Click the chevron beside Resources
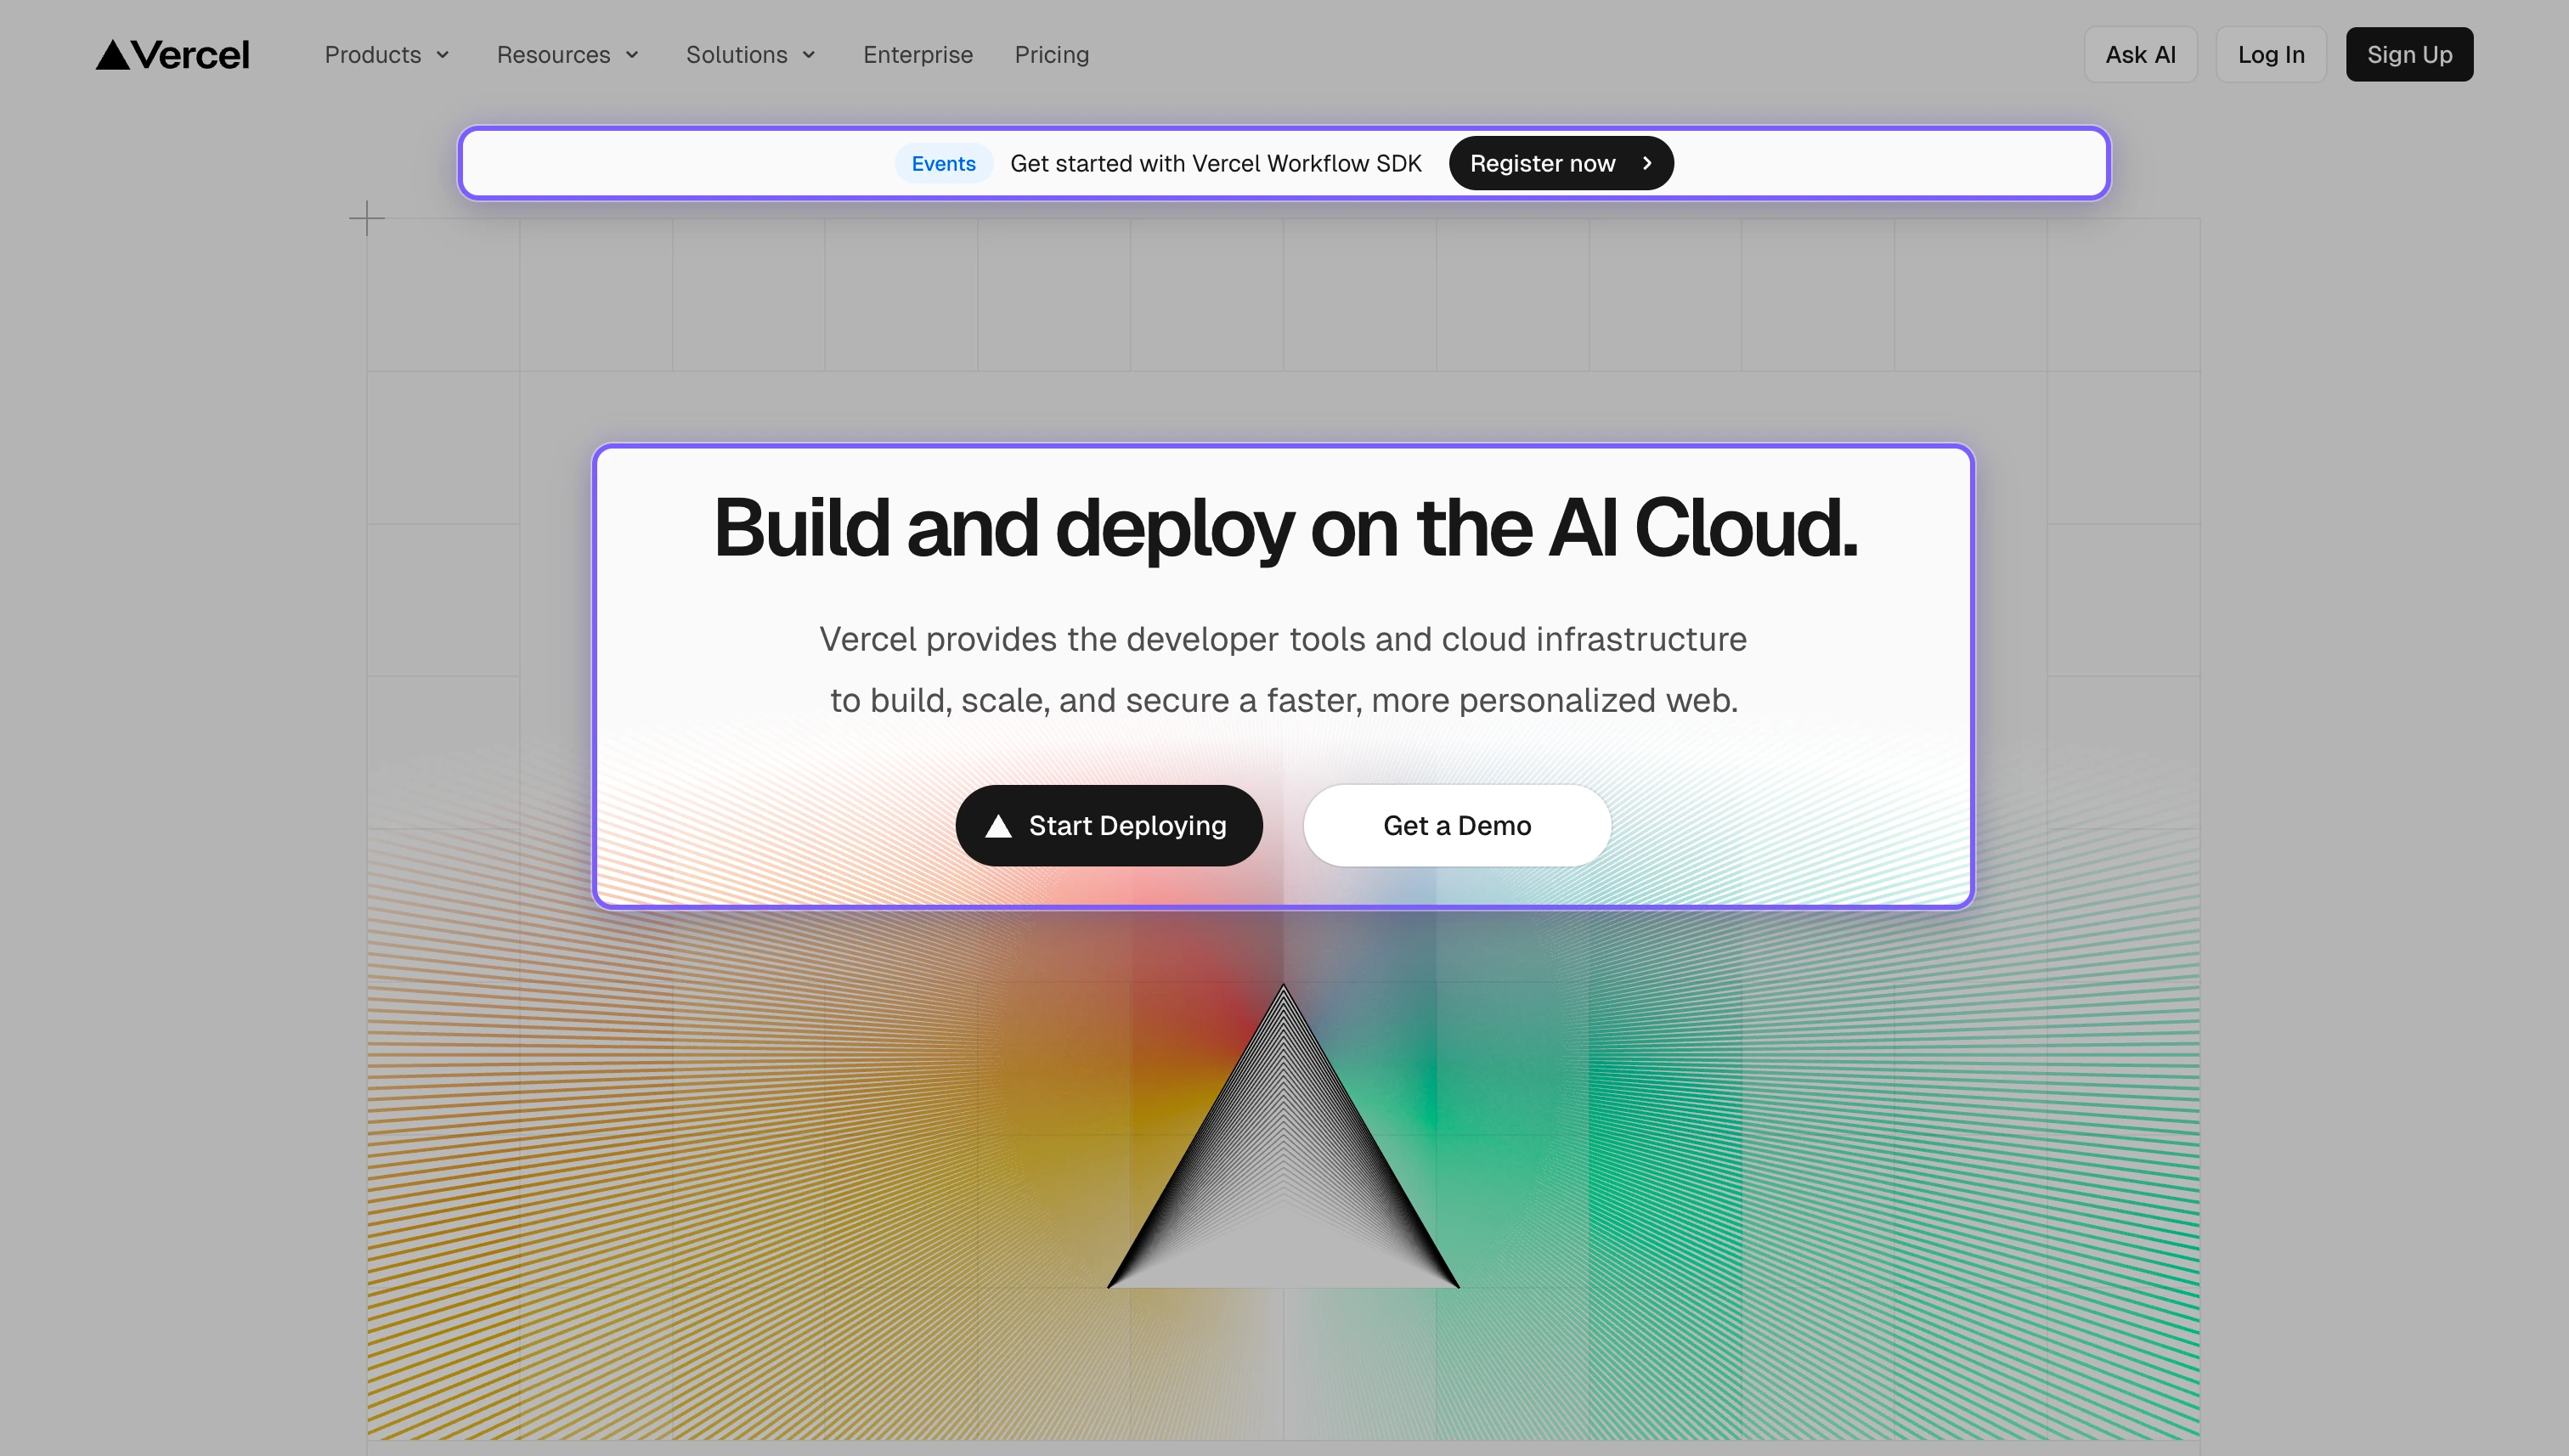This screenshot has height=1456, width=2569. (x=631, y=55)
